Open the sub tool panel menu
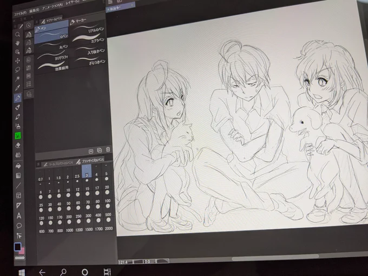The width and height of the screenshot is (368, 276). [x=37, y=22]
